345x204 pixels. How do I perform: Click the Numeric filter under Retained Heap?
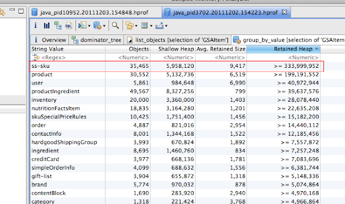284,58
